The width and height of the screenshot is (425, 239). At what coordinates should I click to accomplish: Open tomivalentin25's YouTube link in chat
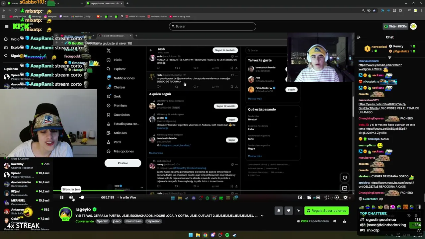coord(380,67)
